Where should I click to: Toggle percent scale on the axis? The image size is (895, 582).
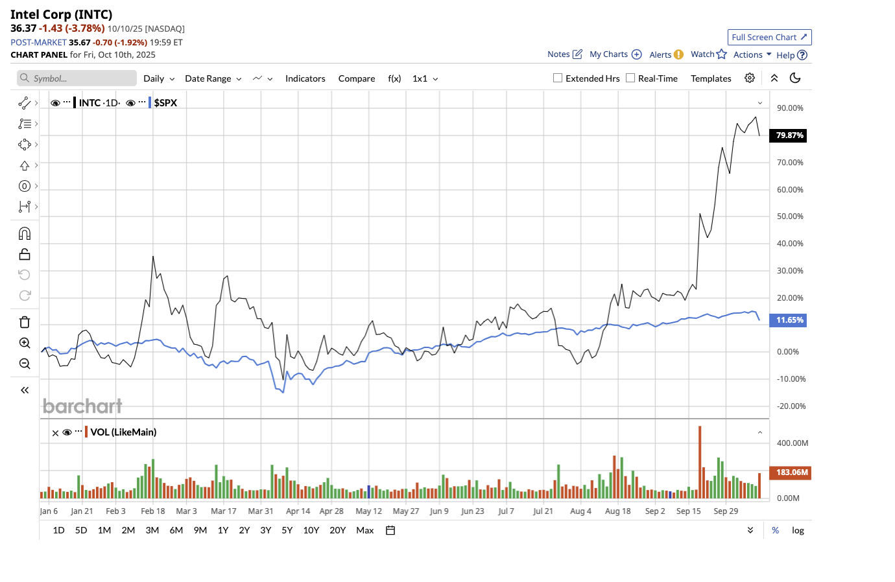coord(776,530)
